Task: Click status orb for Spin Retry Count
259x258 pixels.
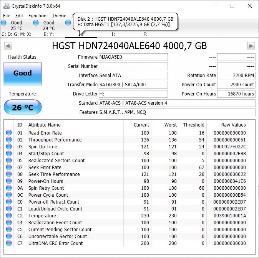Action: 9,188
